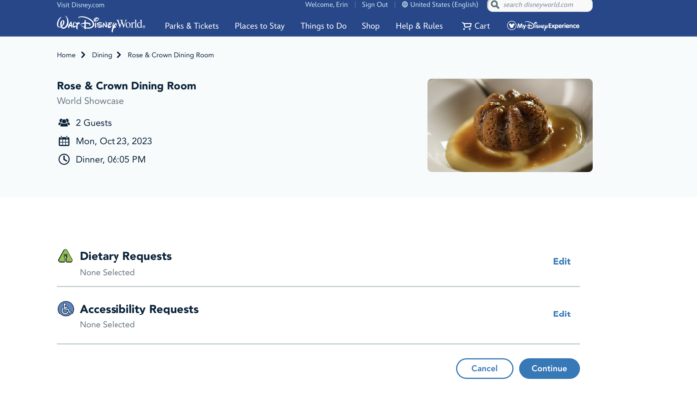This screenshot has width=697, height=419.
Task: Open the dessert dish photo
Action: click(x=510, y=125)
